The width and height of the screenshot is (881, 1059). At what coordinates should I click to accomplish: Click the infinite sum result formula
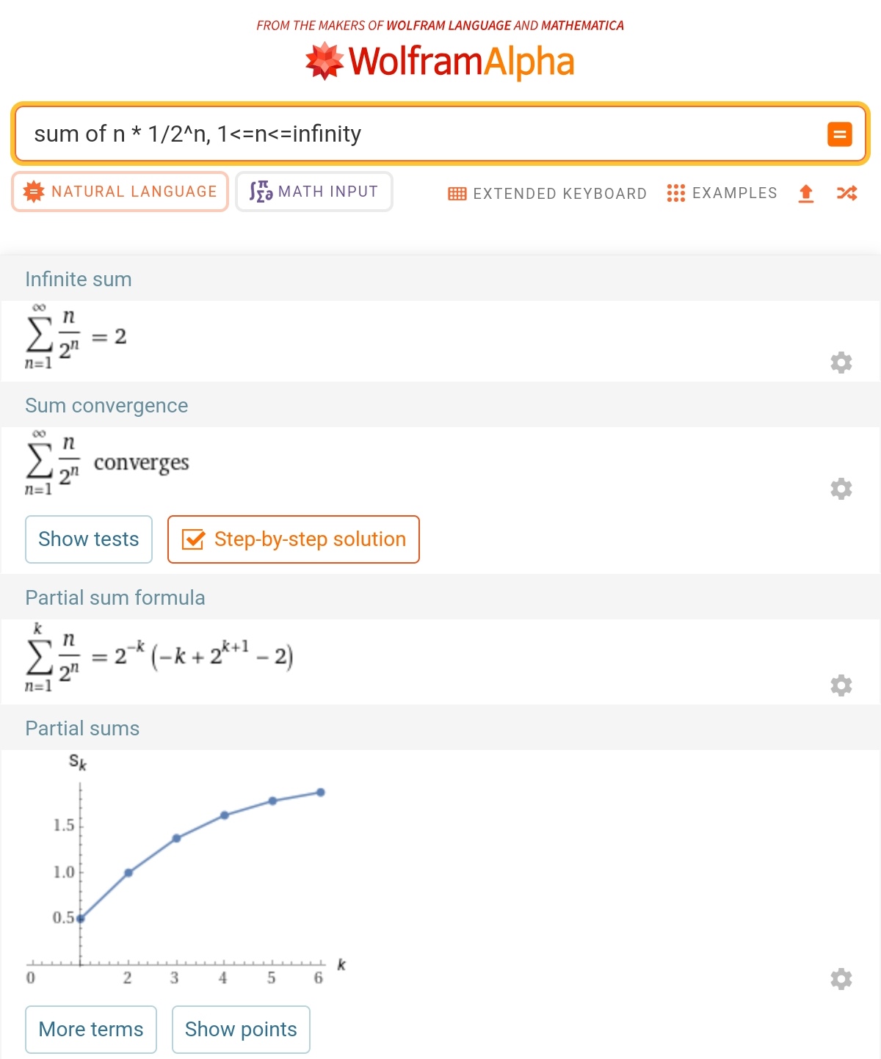76,338
